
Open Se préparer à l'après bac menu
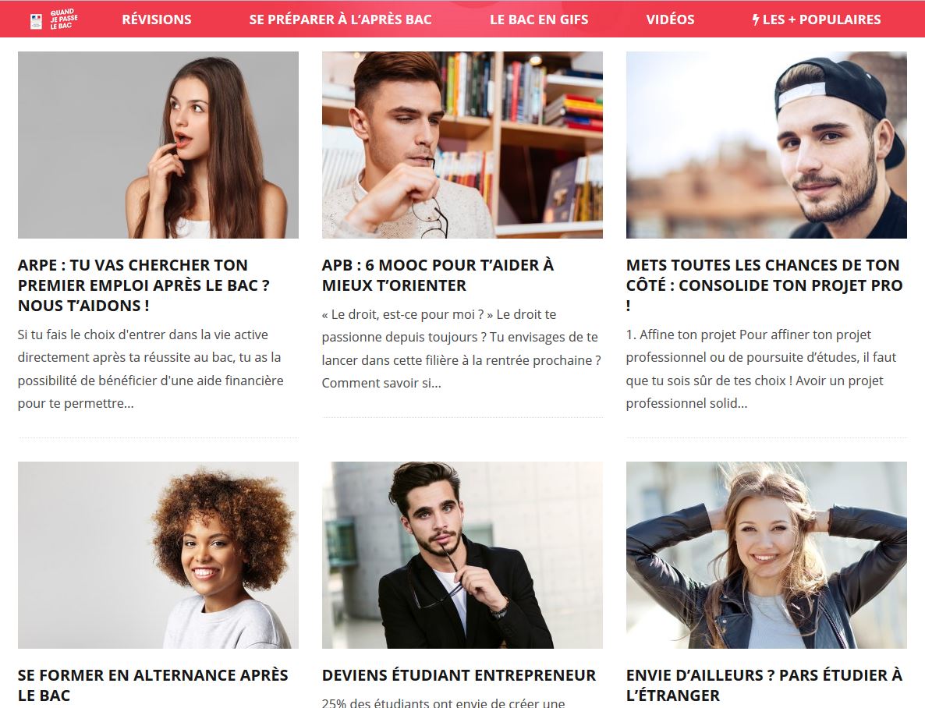[x=340, y=19]
